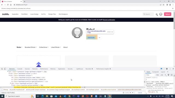Open the profile-new CSS source link
Image resolution: width=175 pixels, height=98 pixels.
tap(165, 83)
